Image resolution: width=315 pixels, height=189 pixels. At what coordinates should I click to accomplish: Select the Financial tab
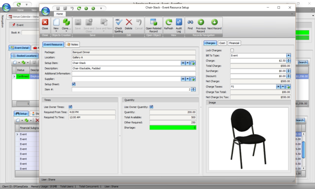coord(234,43)
